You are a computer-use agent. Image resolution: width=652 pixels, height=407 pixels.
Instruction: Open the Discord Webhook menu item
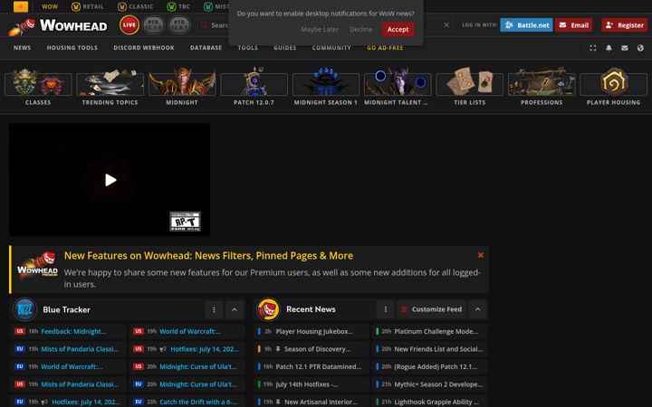(x=144, y=48)
